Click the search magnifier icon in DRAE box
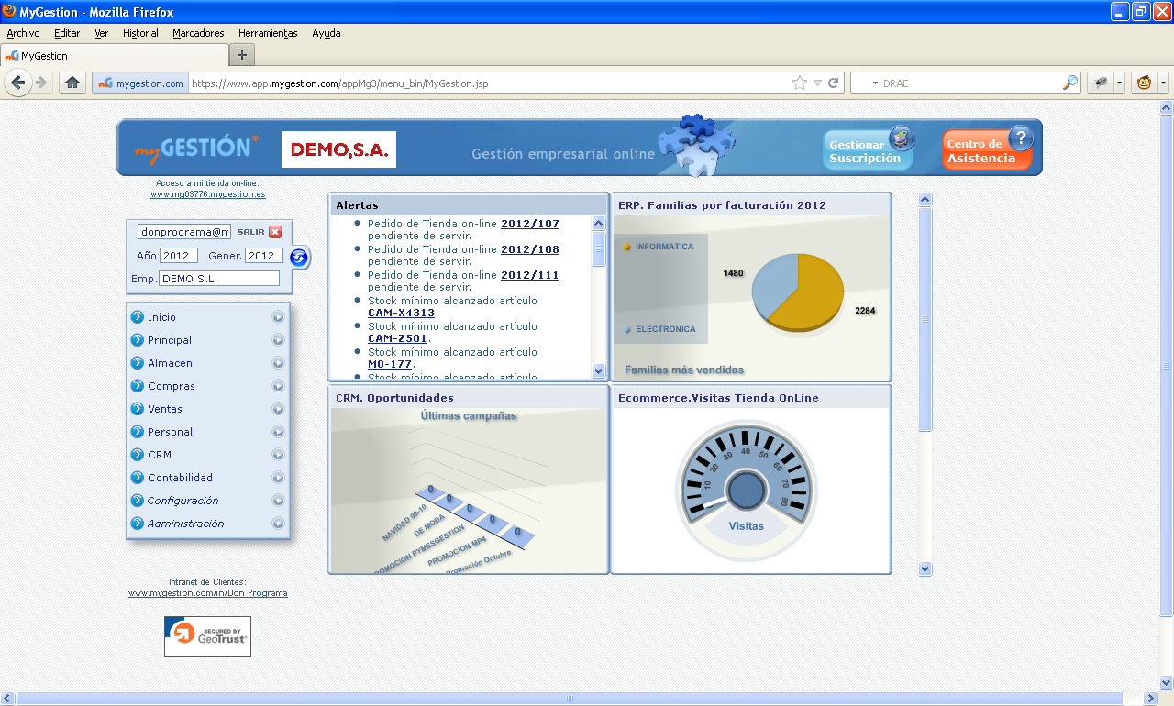Screen dimensions: 1174x706 (1070, 83)
